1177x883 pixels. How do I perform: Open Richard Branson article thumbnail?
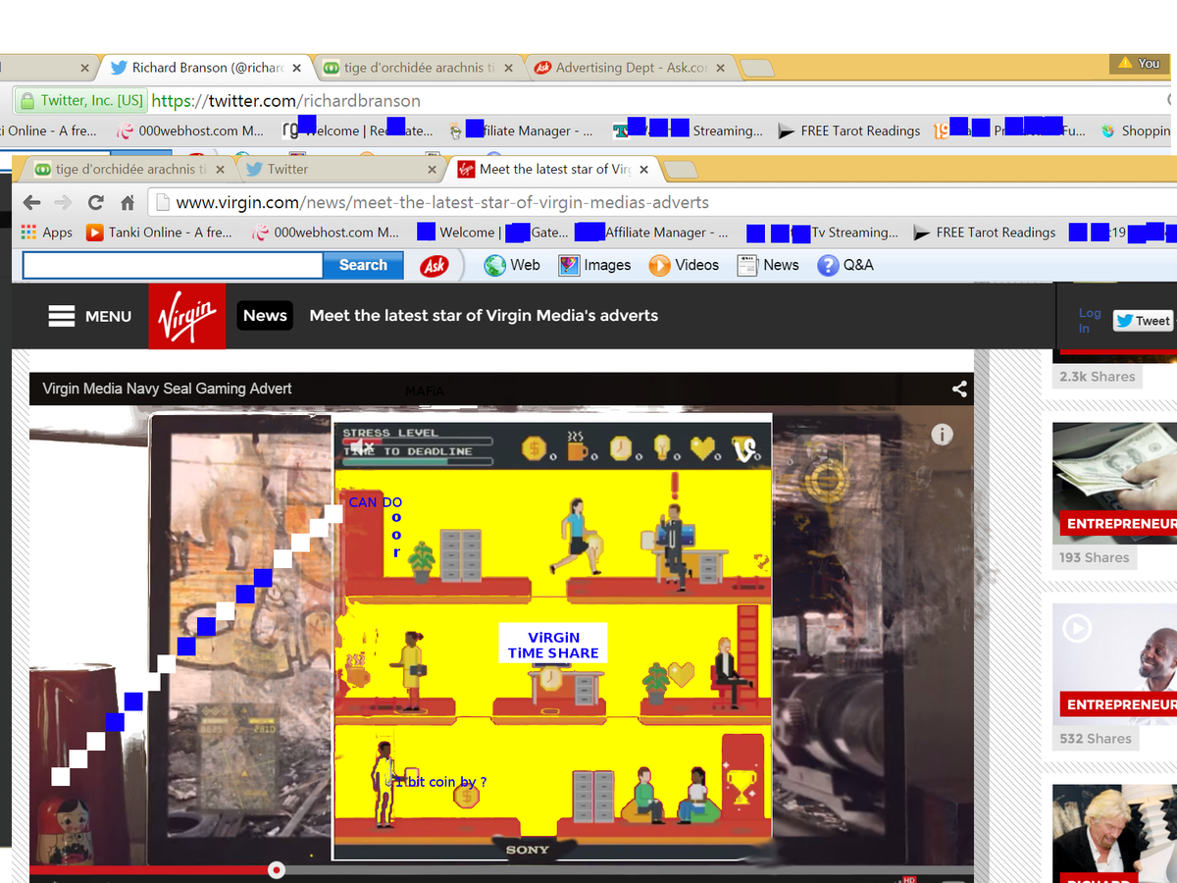(x=1115, y=833)
